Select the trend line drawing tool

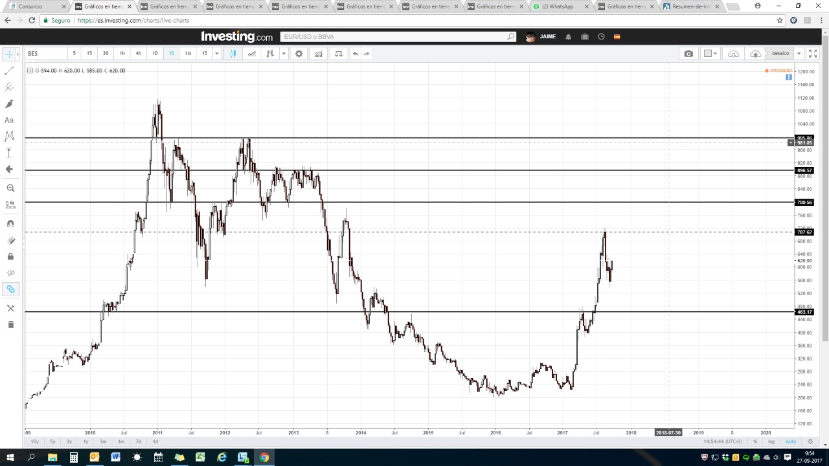9,71
